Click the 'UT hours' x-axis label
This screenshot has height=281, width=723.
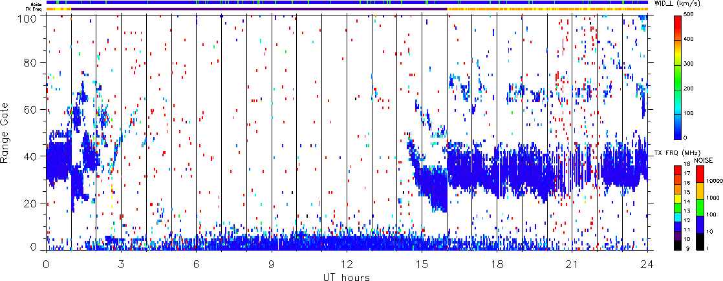[347, 277]
